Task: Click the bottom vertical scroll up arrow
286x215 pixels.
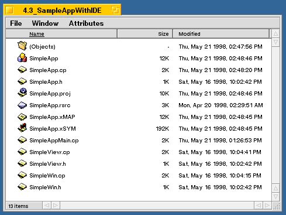Action: tap(275, 188)
